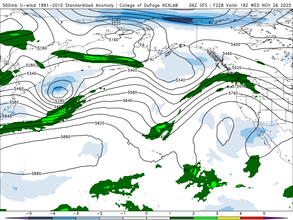Click the '1' colorbar tick label
The image size is (293, 220).
coord(170,213)
